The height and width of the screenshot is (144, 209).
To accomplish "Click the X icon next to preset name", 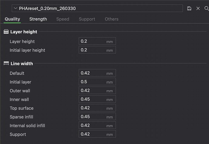I will [x=198, y=8].
